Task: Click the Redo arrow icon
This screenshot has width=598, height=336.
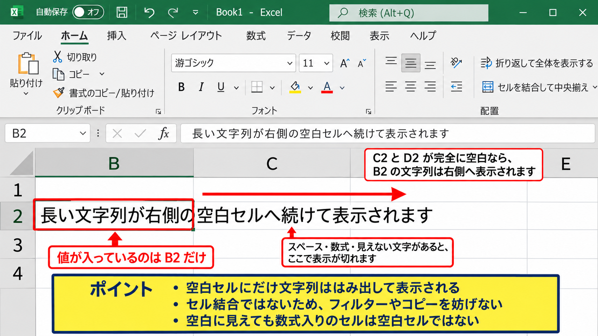Action: coord(173,13)
